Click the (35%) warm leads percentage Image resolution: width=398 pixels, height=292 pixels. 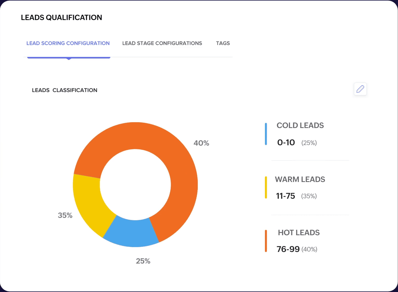coord(309,196)
